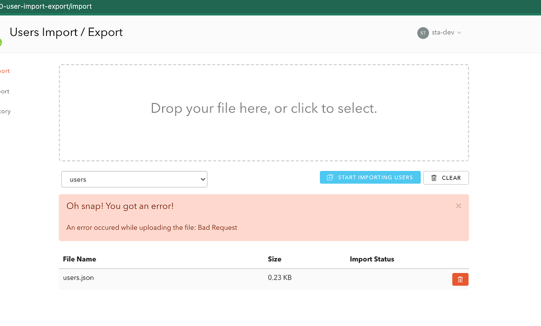
Task: Click the users.json file name in the table
Action: 77,277
